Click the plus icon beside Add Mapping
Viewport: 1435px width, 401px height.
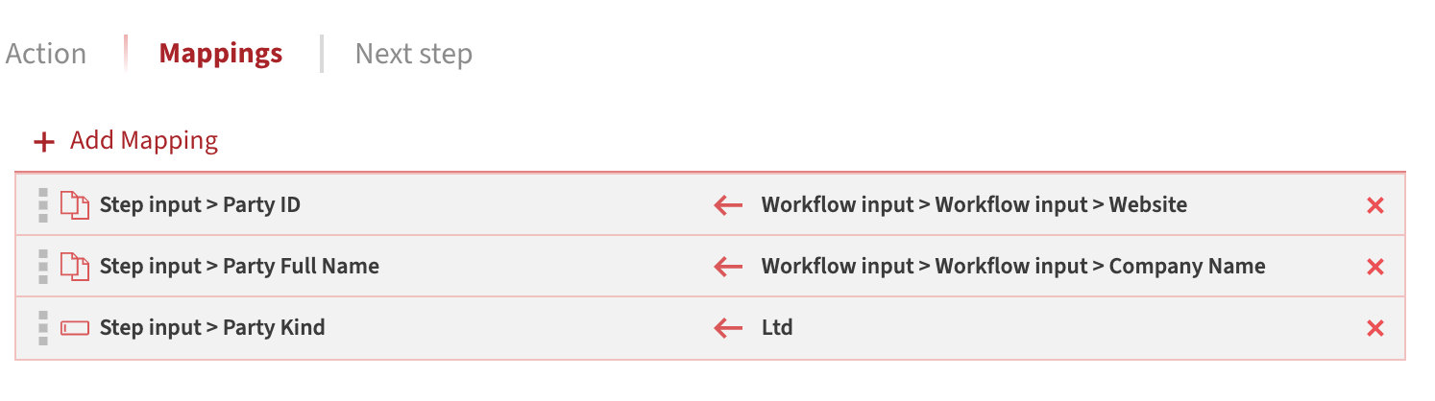(42, 142)
